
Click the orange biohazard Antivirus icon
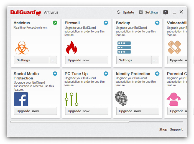(22, 48)
